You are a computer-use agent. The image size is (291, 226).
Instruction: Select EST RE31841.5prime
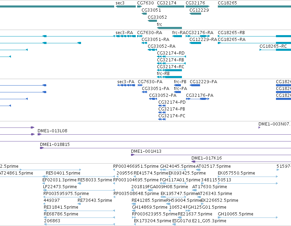(79, 211)
